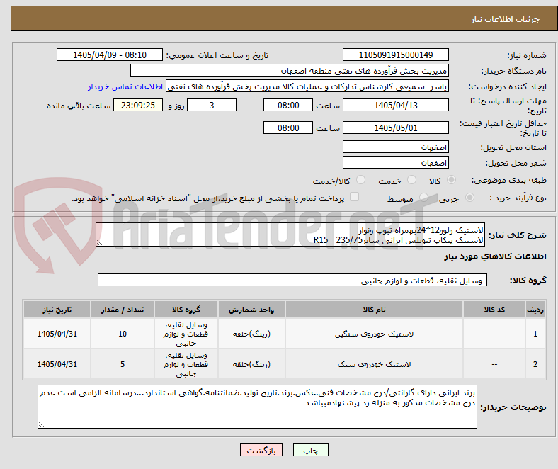
Task: Click the remaining time field 23:09:25
Action: [x=138, y=105]
